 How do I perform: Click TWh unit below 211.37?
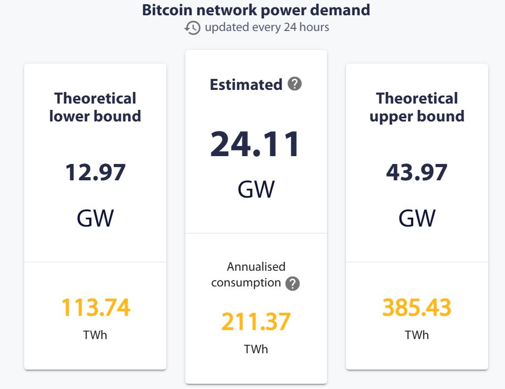256,349
